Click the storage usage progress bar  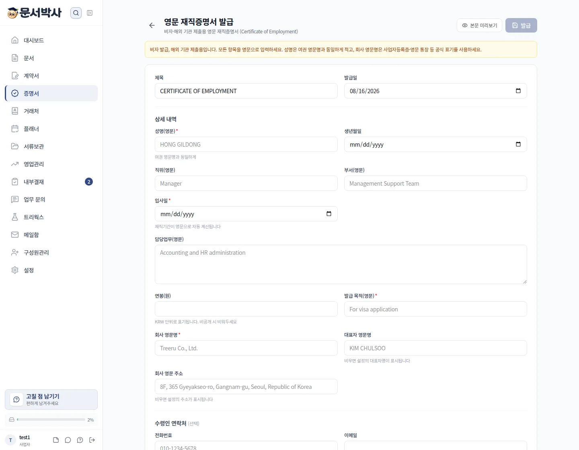[x=51, y=419]
